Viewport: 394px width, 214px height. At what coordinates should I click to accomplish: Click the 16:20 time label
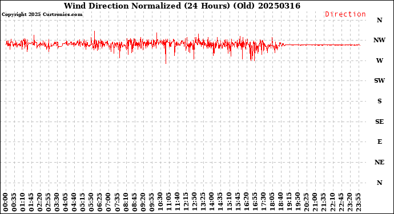(x=246, y=202)
